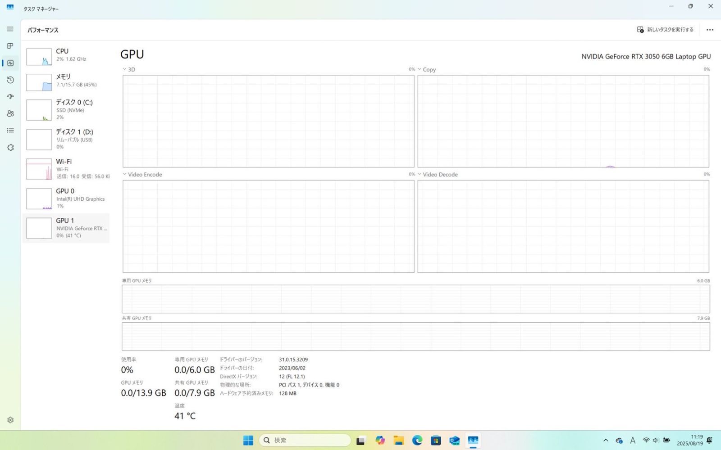Select ディスク 1 (D:) item

66,139
